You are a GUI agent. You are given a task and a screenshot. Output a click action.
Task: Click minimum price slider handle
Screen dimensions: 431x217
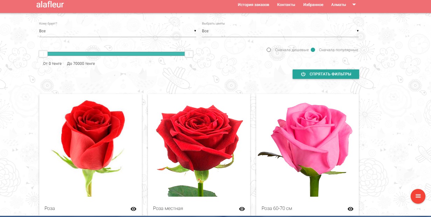[x=43, y=54]
